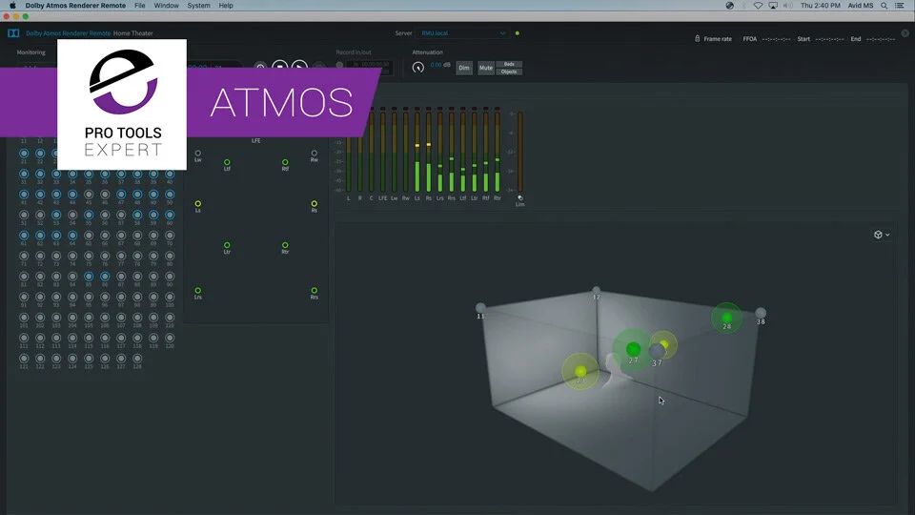This screenshot has height=515, width=915.
Task: Toggle object 31 in the object grid
Action: pos(24,174)
